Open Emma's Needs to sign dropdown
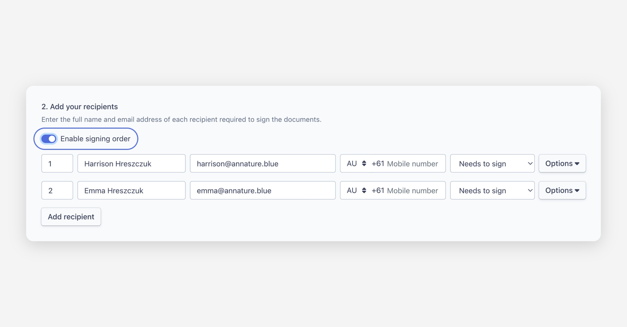 [492, 190]
